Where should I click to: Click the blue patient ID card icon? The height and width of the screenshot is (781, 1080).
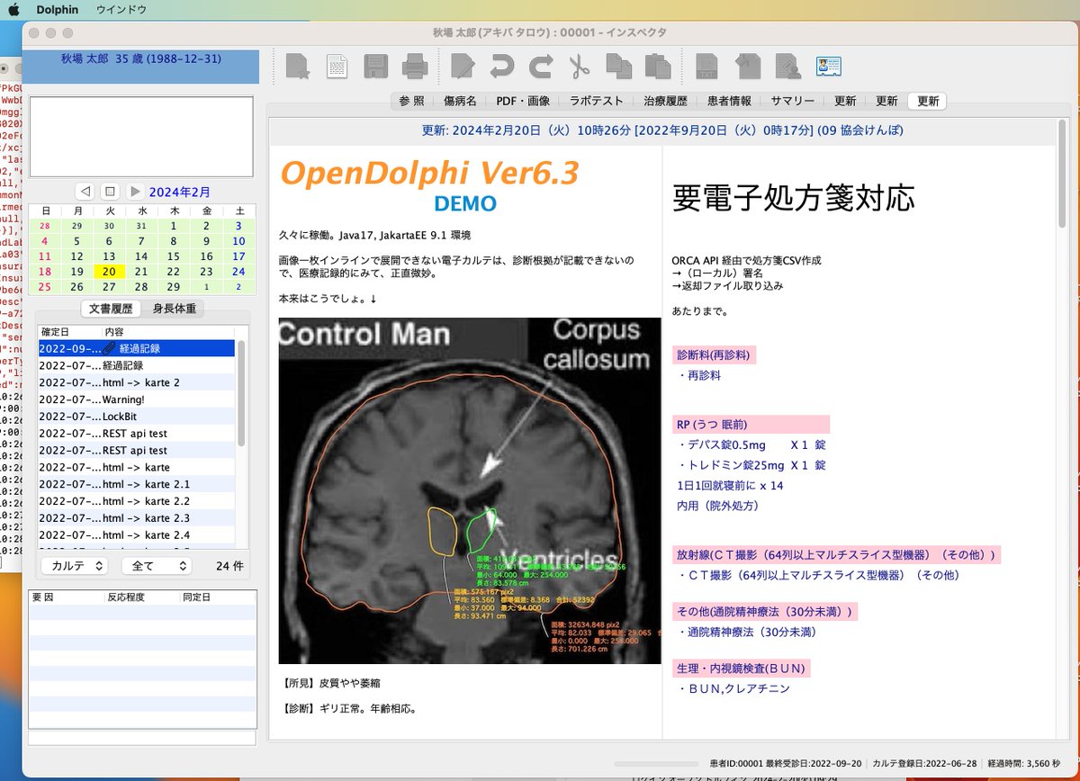828,67
